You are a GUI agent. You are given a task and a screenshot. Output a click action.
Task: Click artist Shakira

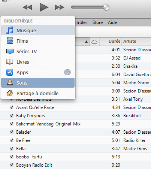[x=130, y=66]
